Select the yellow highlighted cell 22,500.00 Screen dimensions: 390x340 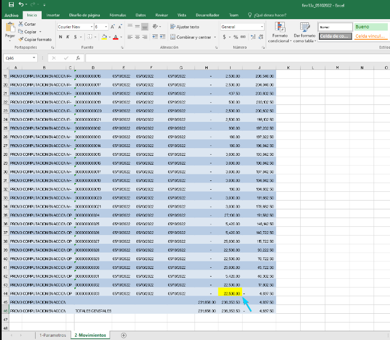pos(230,292)
